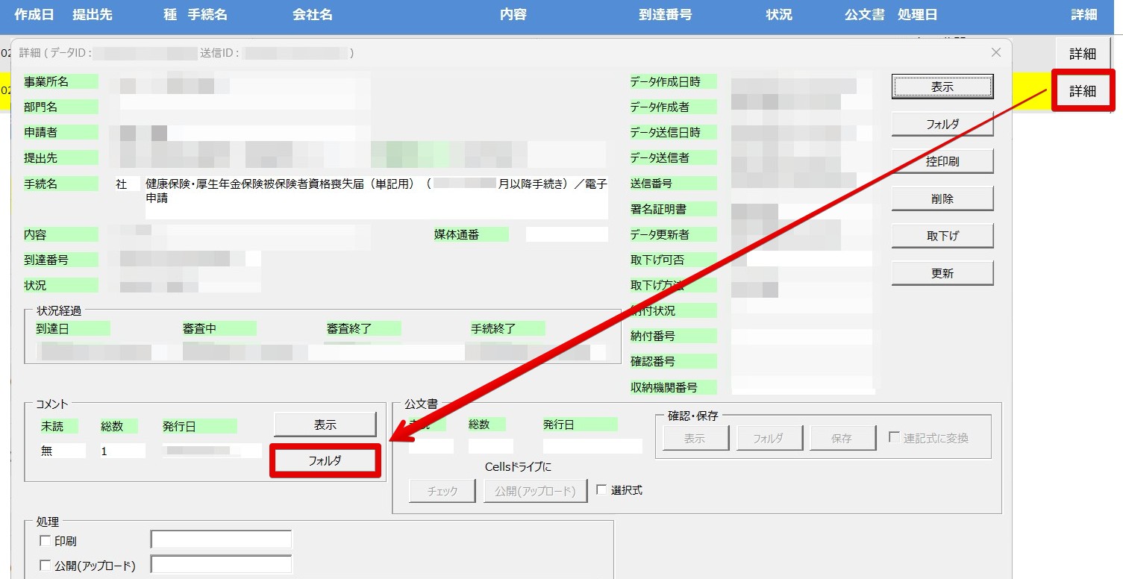Click the 事業所名 label
This screenshot has width=1123, height=579.
click(x=61, y=81)
